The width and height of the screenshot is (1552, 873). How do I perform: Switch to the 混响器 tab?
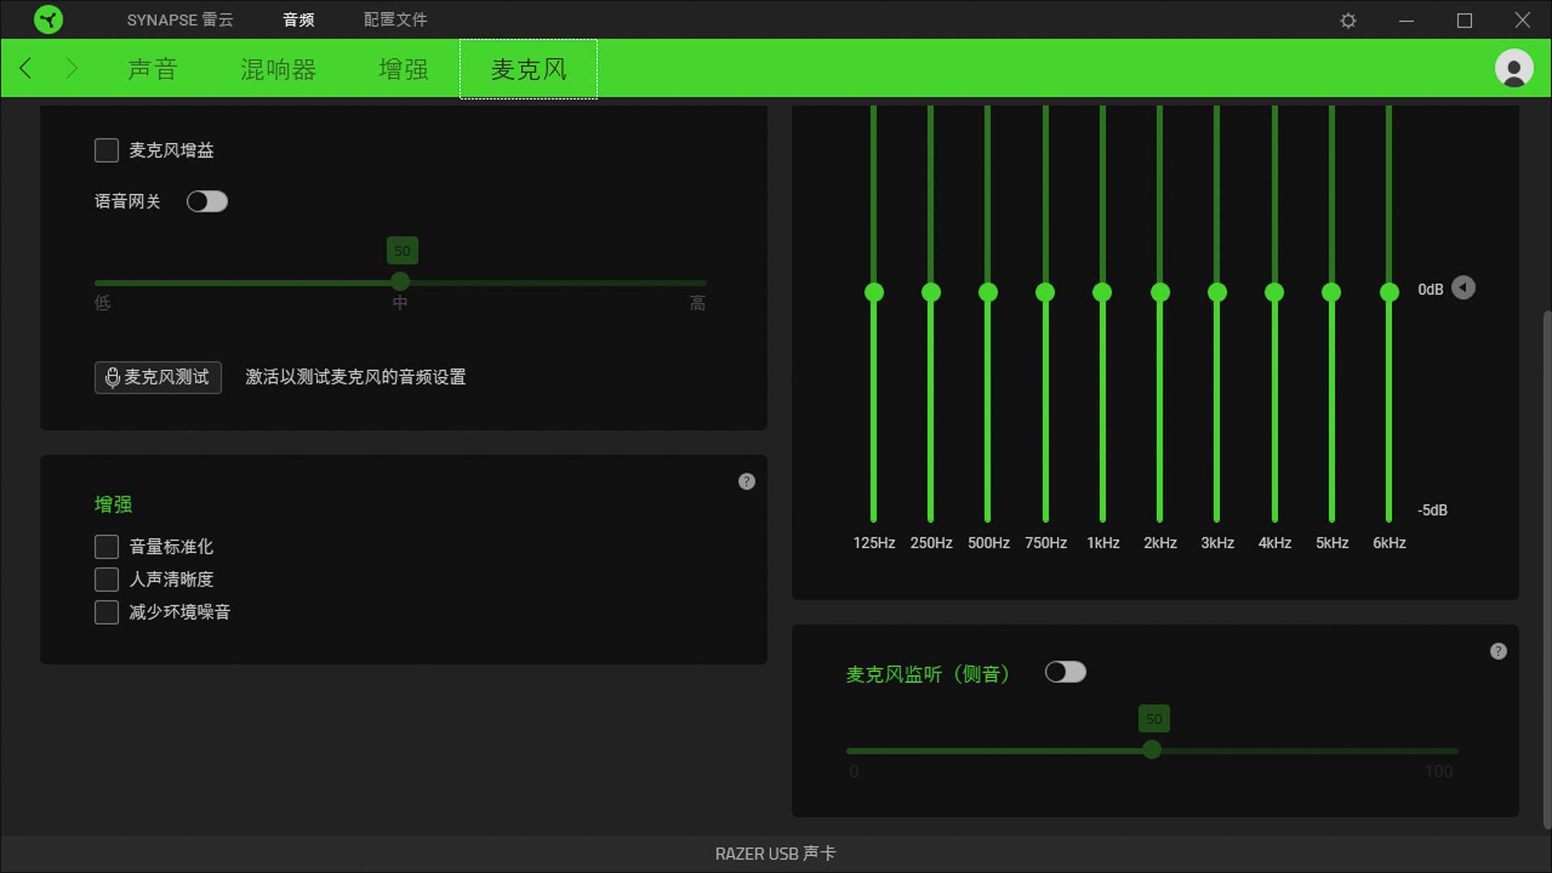(x=277, y=69)
